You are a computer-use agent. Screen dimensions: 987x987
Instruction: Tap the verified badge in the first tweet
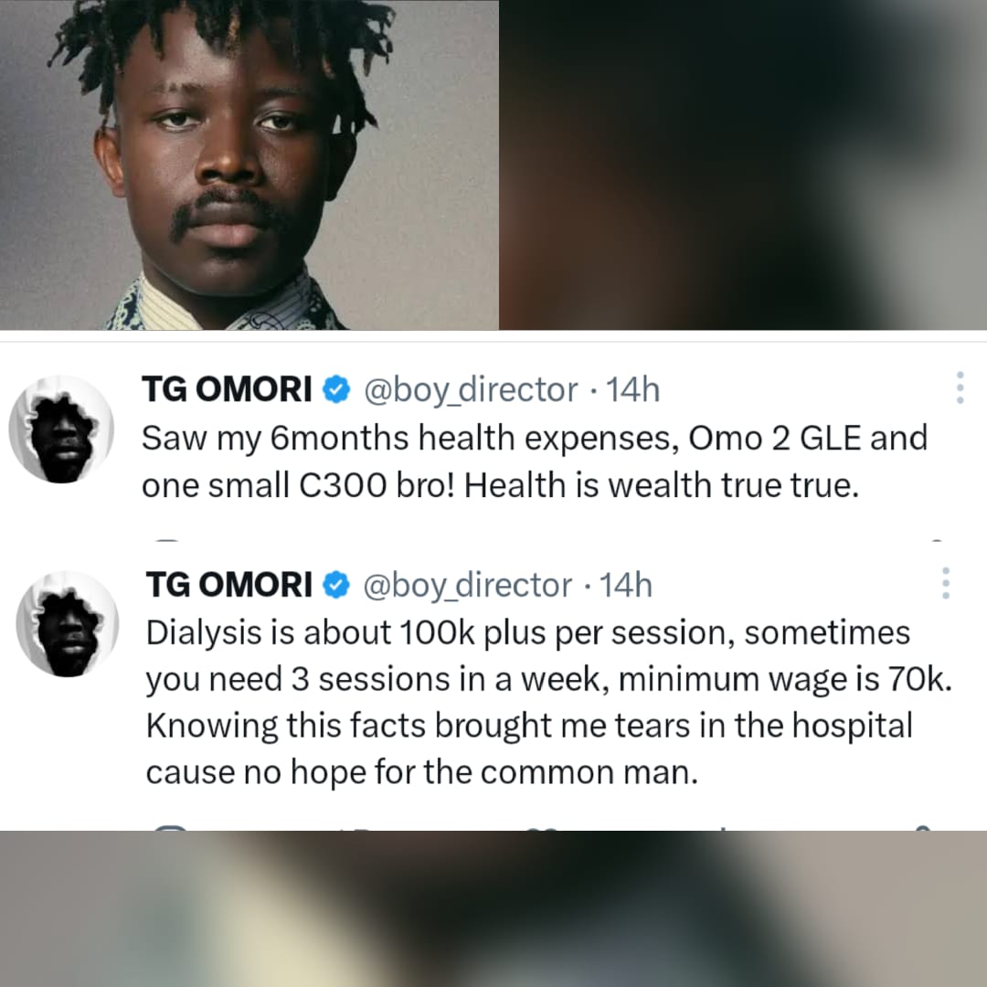(x=336, y=389)
